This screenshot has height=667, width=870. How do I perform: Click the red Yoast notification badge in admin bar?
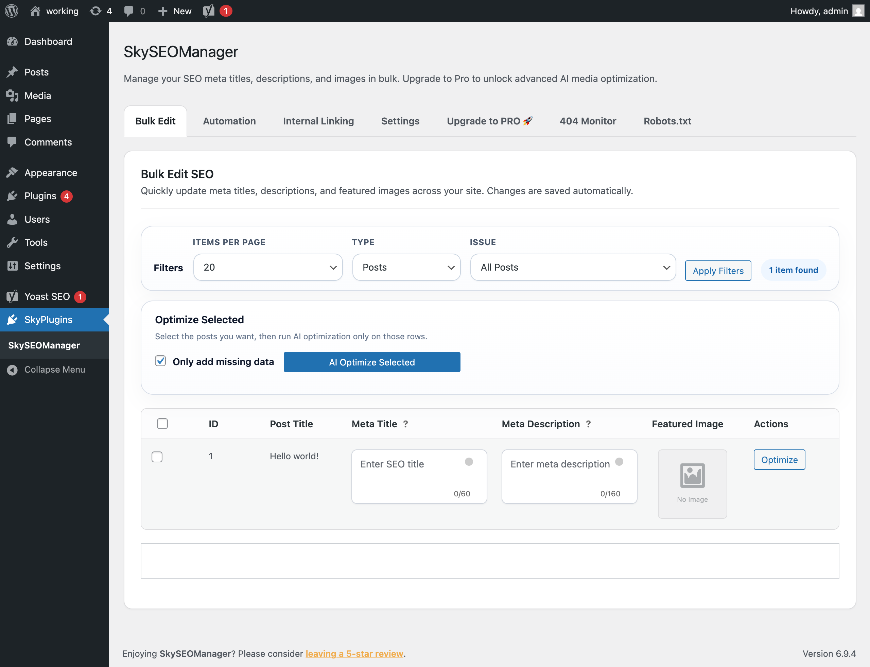(225, 11)
